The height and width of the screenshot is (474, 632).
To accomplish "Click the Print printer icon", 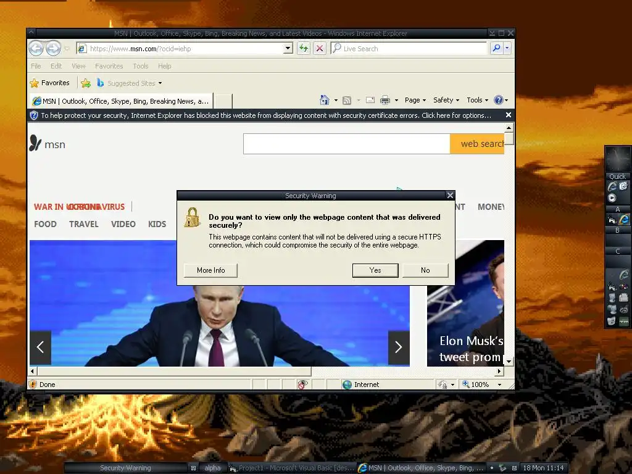I will click(385, 100).
